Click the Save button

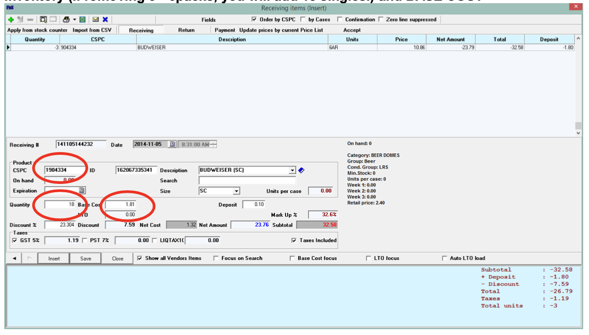pos(85,258)
